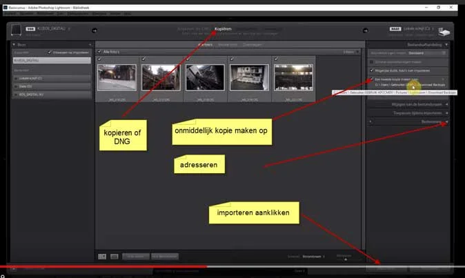Screen dimensions: 465x278
Task: Expand the Bestemming destination panel
Action: [x=446, y=122]
